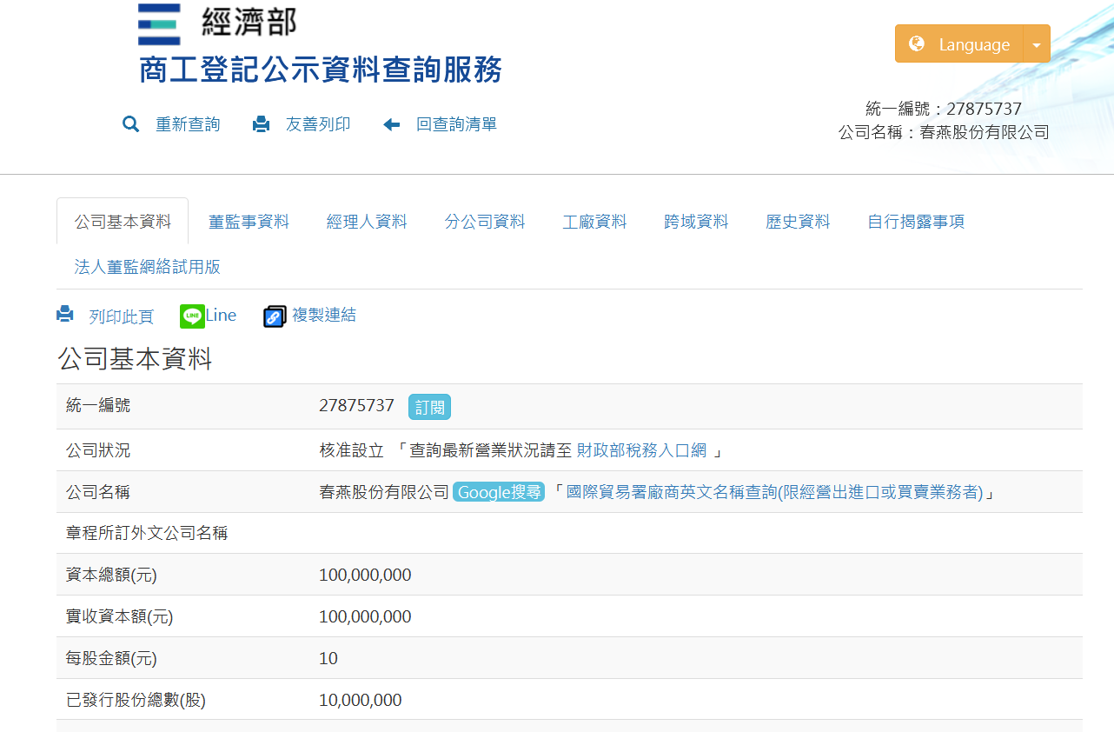Open the 董監事資料 tab
Screen dimensions: 1114x732
point(249,222)
